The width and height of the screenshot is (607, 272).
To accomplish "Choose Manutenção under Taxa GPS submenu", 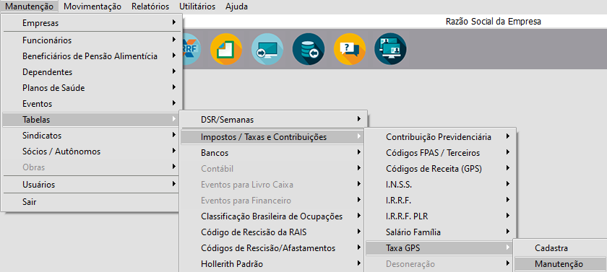I will (x=560, y=264).
